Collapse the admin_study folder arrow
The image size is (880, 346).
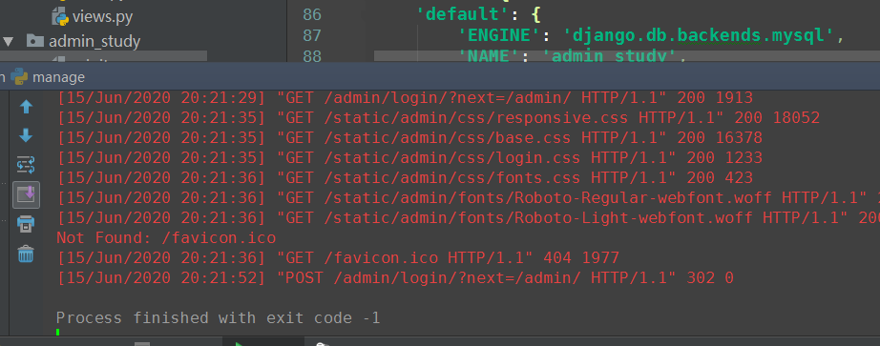8,42
